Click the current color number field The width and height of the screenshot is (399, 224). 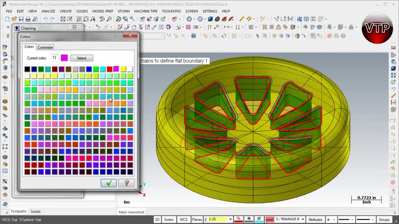[55, 58]
